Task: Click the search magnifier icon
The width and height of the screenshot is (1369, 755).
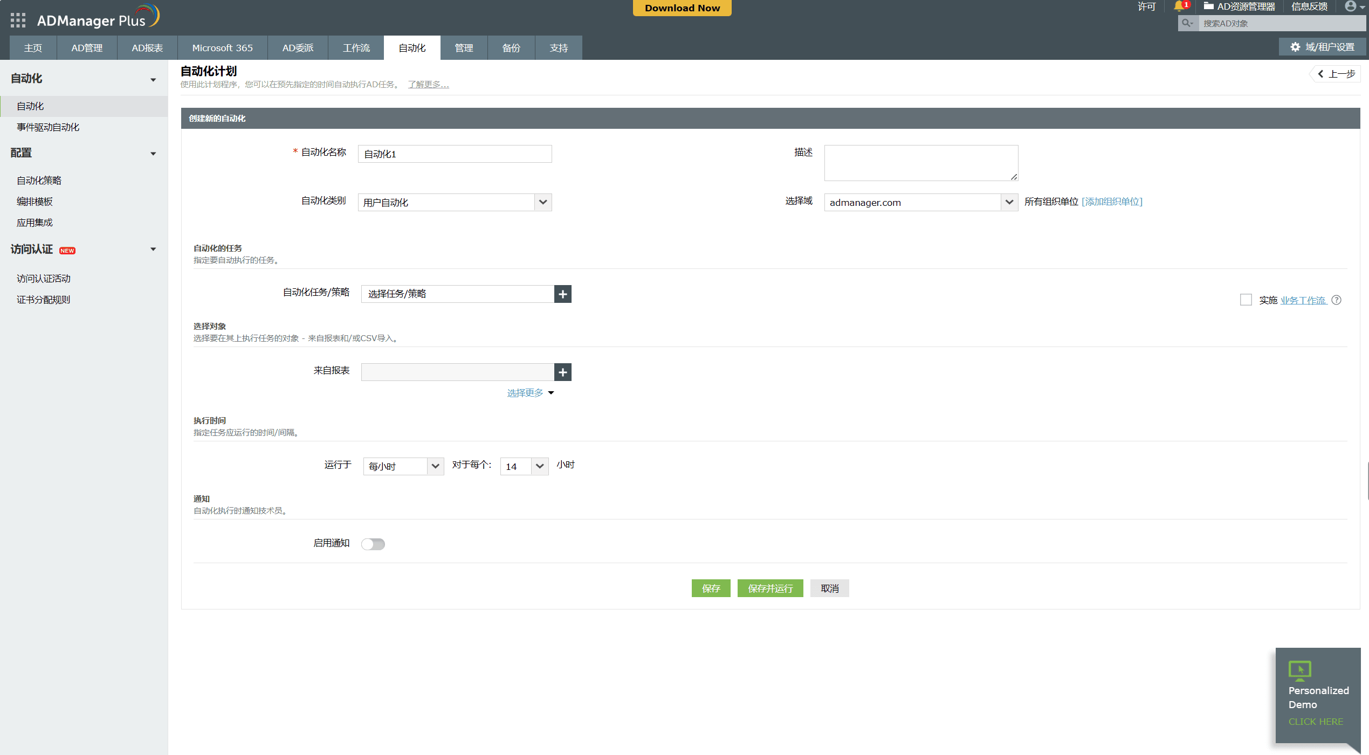Action: click(x=1186, y=23)
